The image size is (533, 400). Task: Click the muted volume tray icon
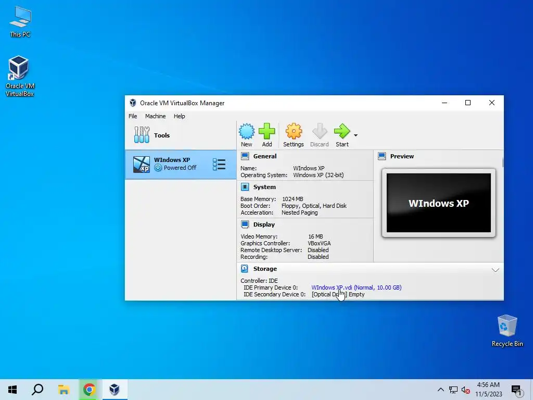tap(466, 390)
